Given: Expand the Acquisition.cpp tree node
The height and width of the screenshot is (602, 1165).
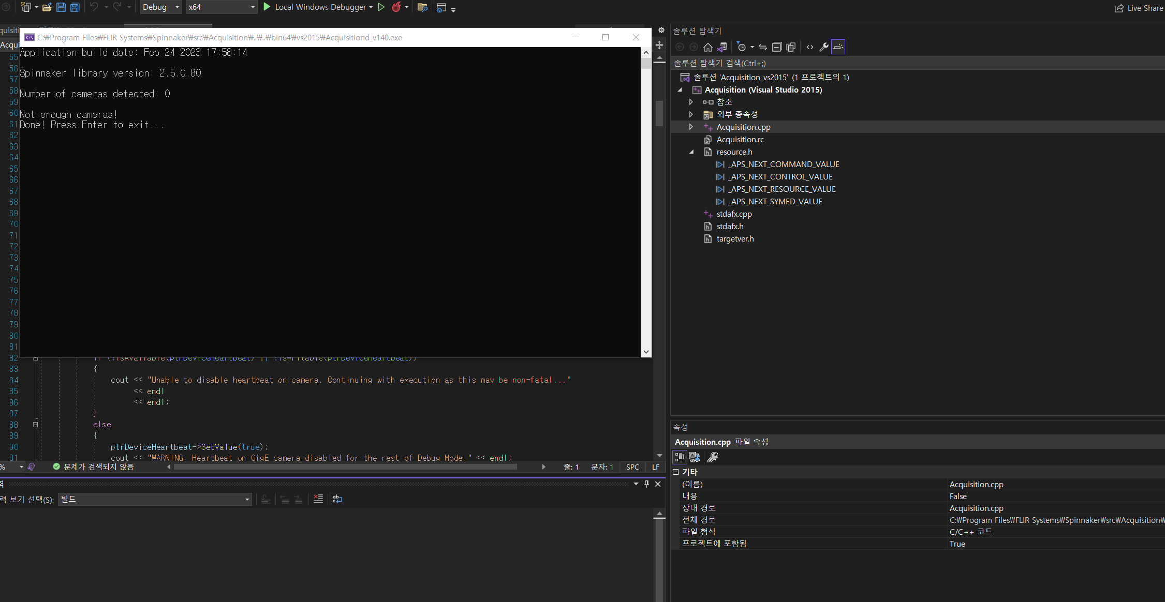Looking at the screenshot, I should [691, 127].
